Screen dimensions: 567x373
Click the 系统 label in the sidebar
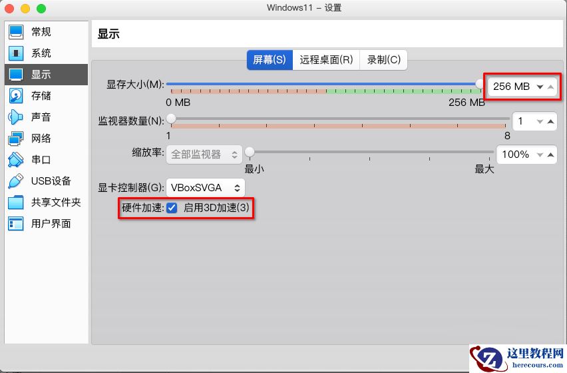41,53
